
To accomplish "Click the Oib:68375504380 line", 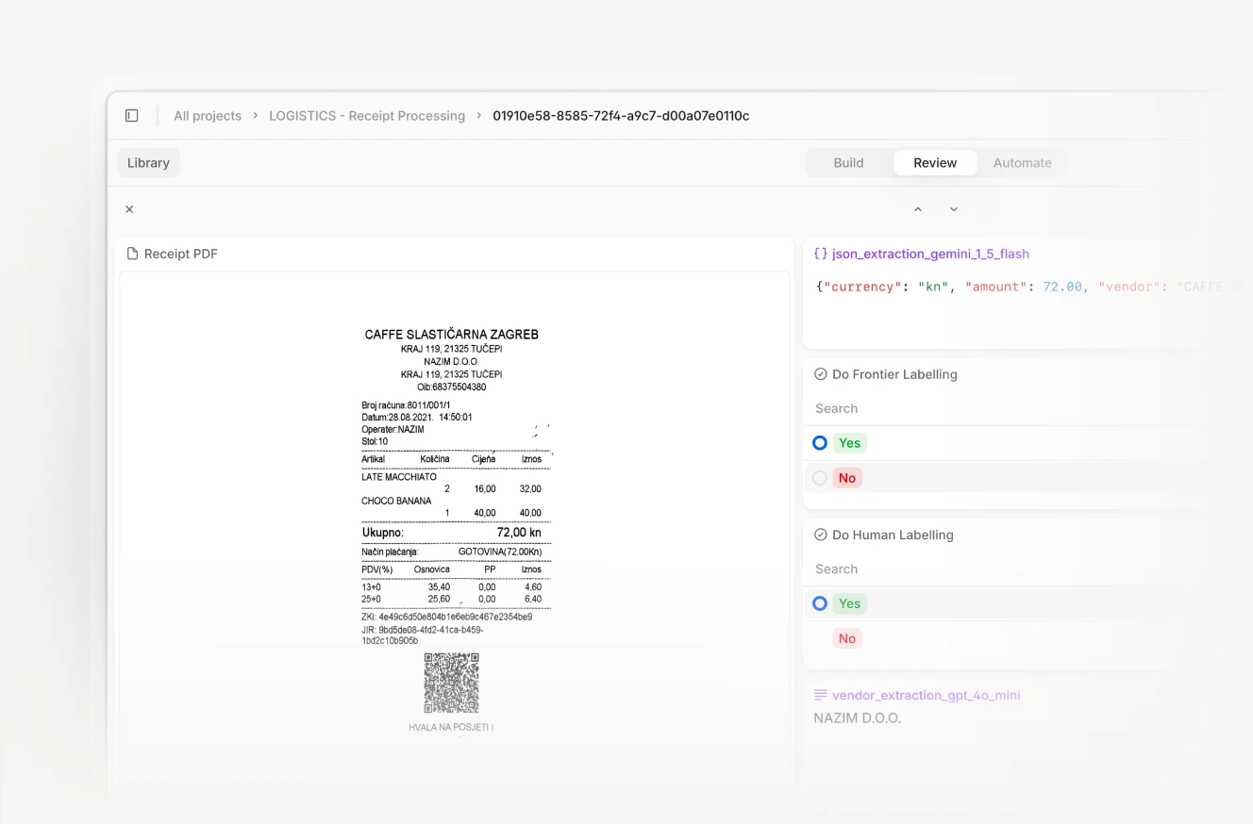I will coord(452,387).
